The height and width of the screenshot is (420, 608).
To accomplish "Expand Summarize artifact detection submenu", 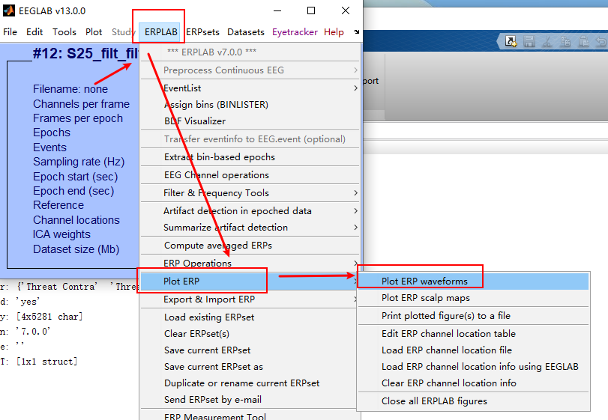I will [x=250, y=228].
